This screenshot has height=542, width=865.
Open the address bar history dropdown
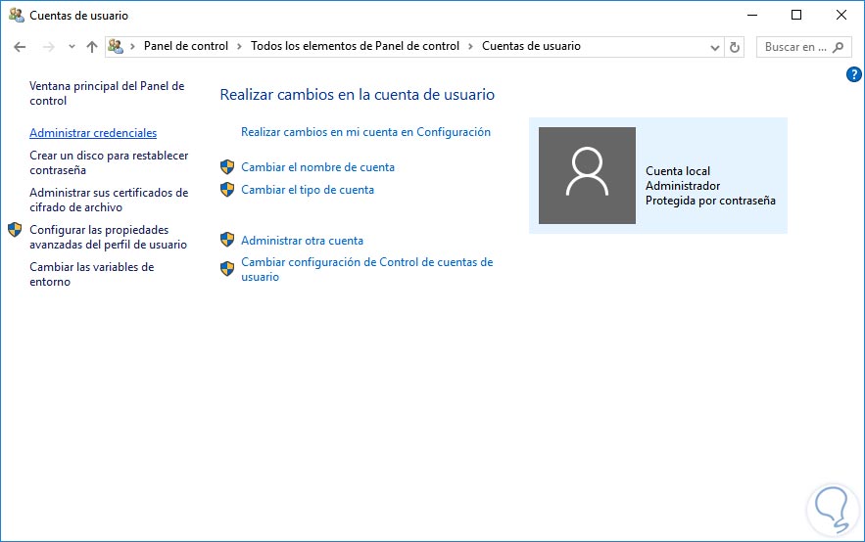[x=715, y=47]
